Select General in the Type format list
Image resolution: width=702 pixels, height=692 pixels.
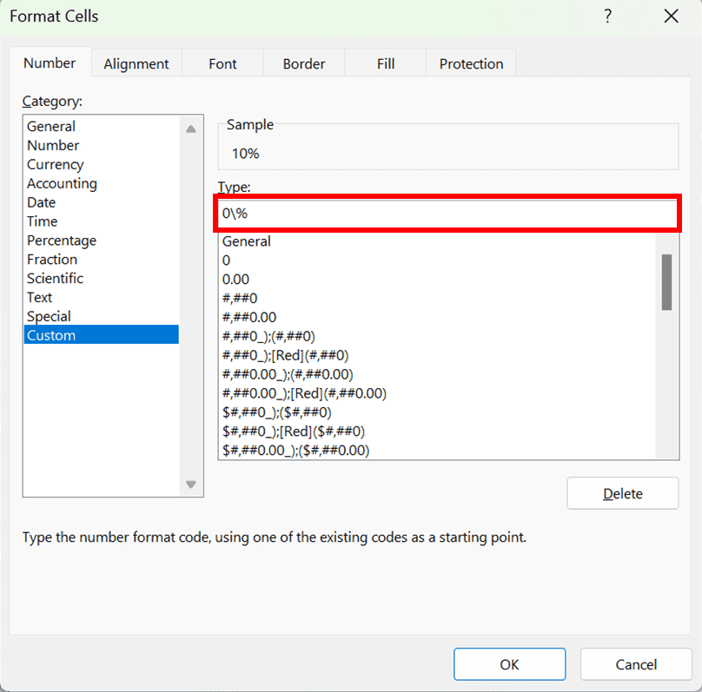coord(437,241)
